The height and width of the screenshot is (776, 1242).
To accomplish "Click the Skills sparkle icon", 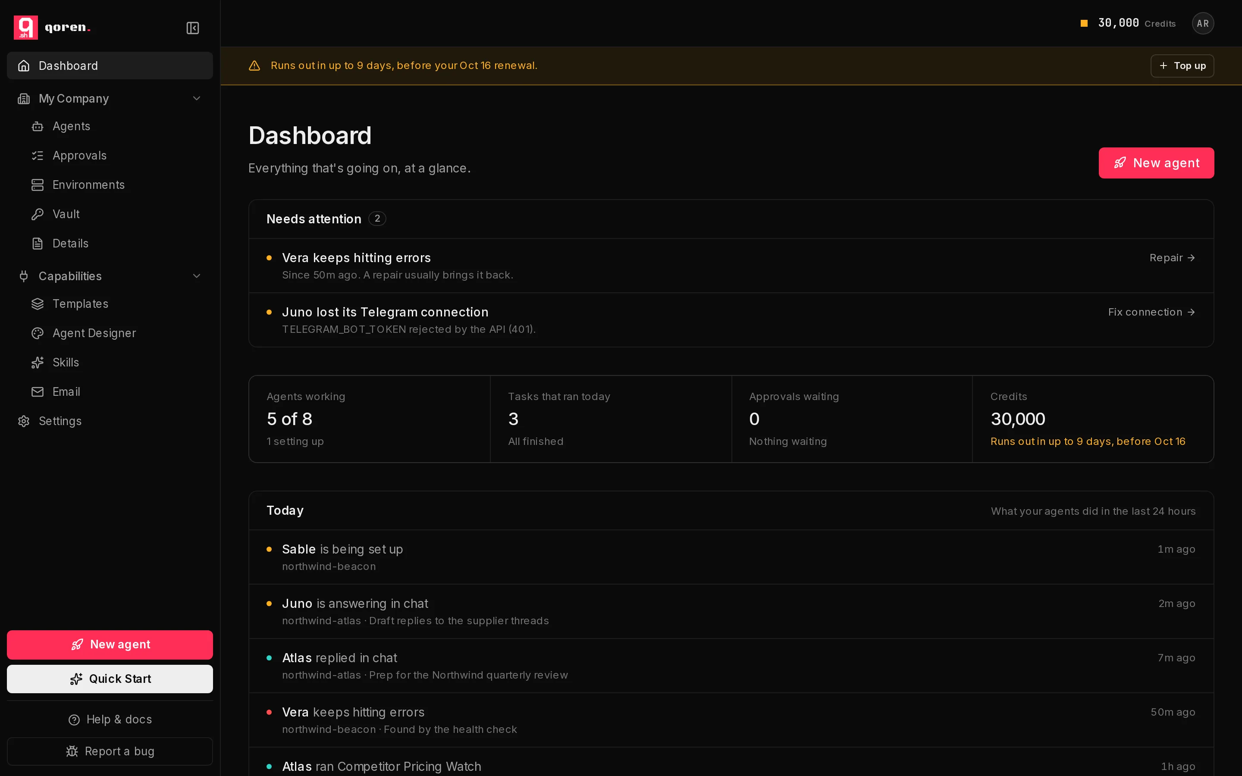I will pyautogui.click(x=38, y=362).
